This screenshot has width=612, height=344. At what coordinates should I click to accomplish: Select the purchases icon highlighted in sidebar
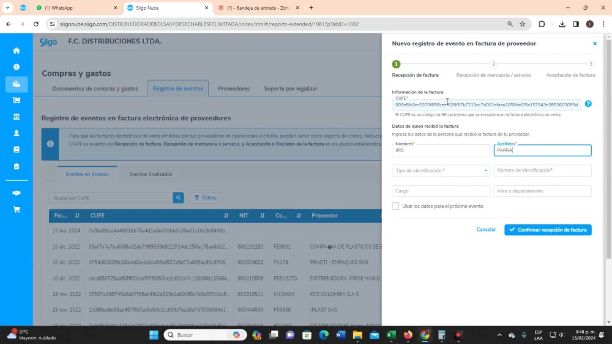pyautogui.click(x=17, y=84)
